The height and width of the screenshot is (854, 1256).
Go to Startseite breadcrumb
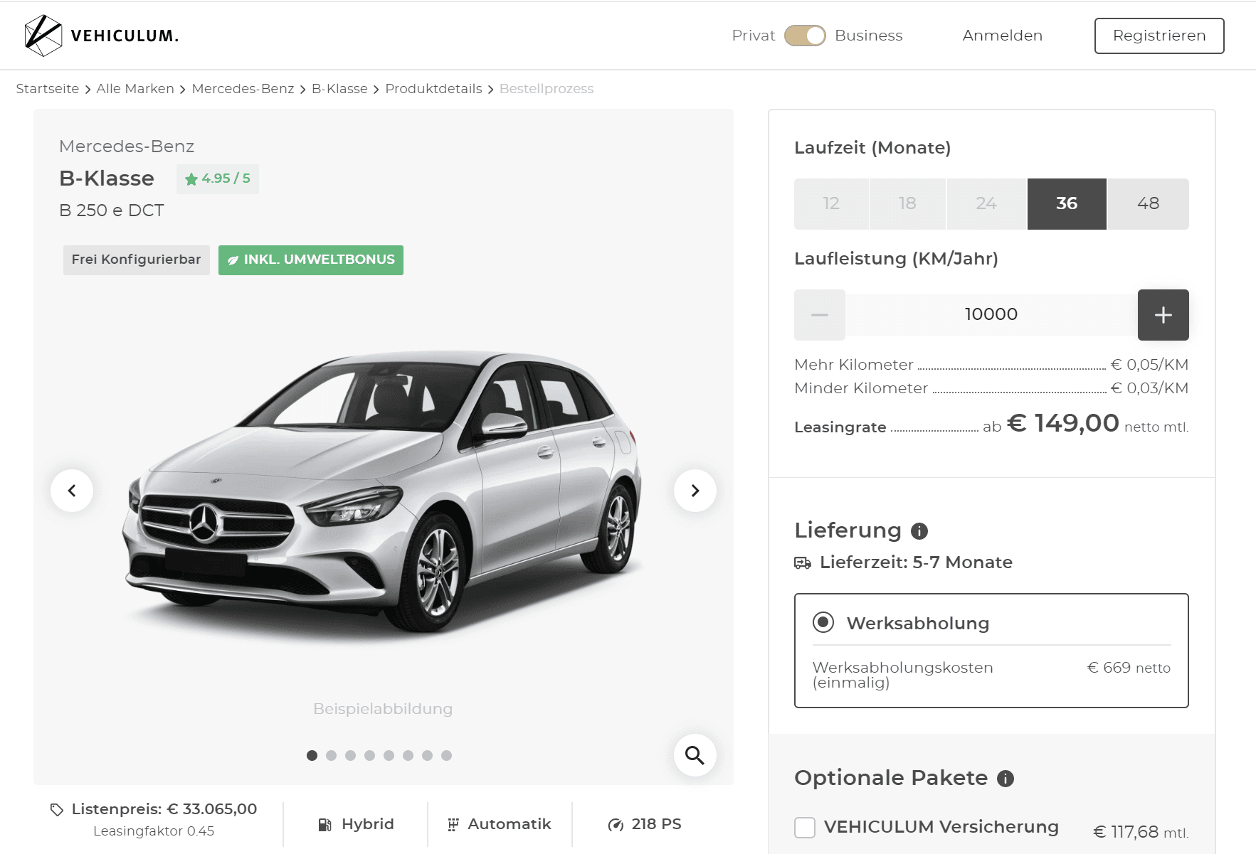48,89
